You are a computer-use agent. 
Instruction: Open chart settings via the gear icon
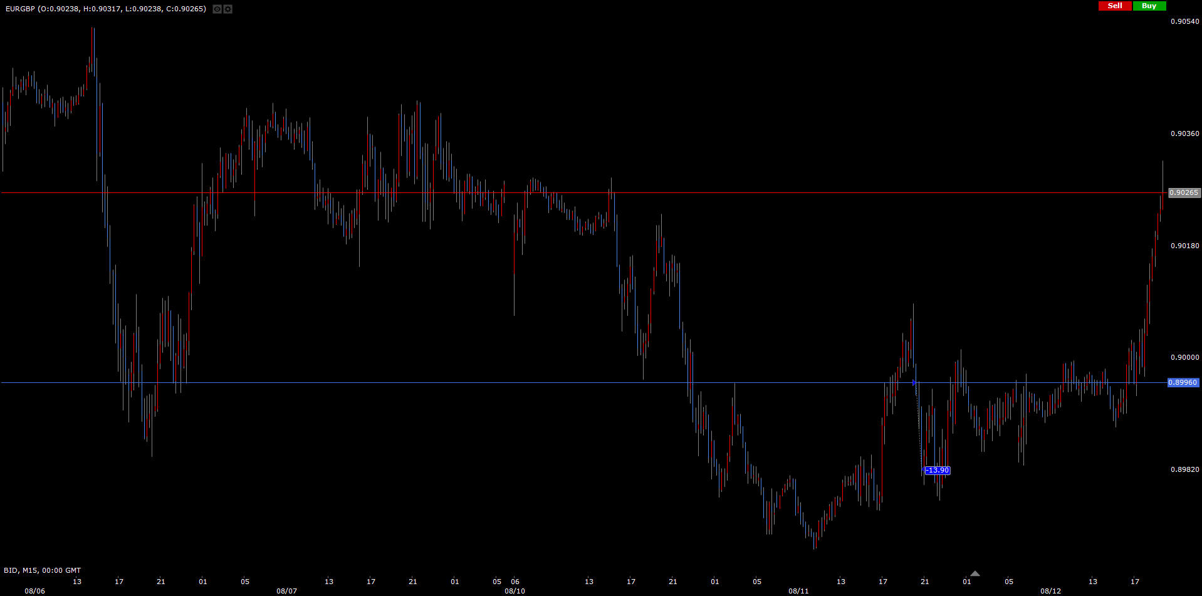pos(228,9)
